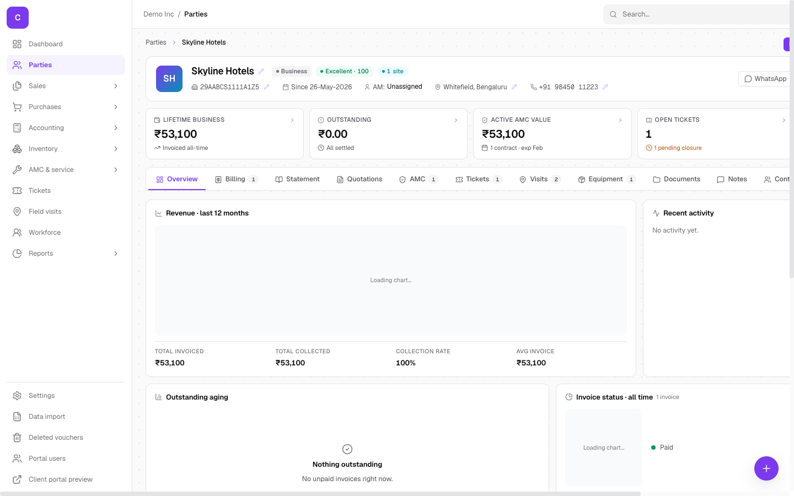Click the Business type badge
This screenshot has height=496, width=794.
tap(292, 72)
